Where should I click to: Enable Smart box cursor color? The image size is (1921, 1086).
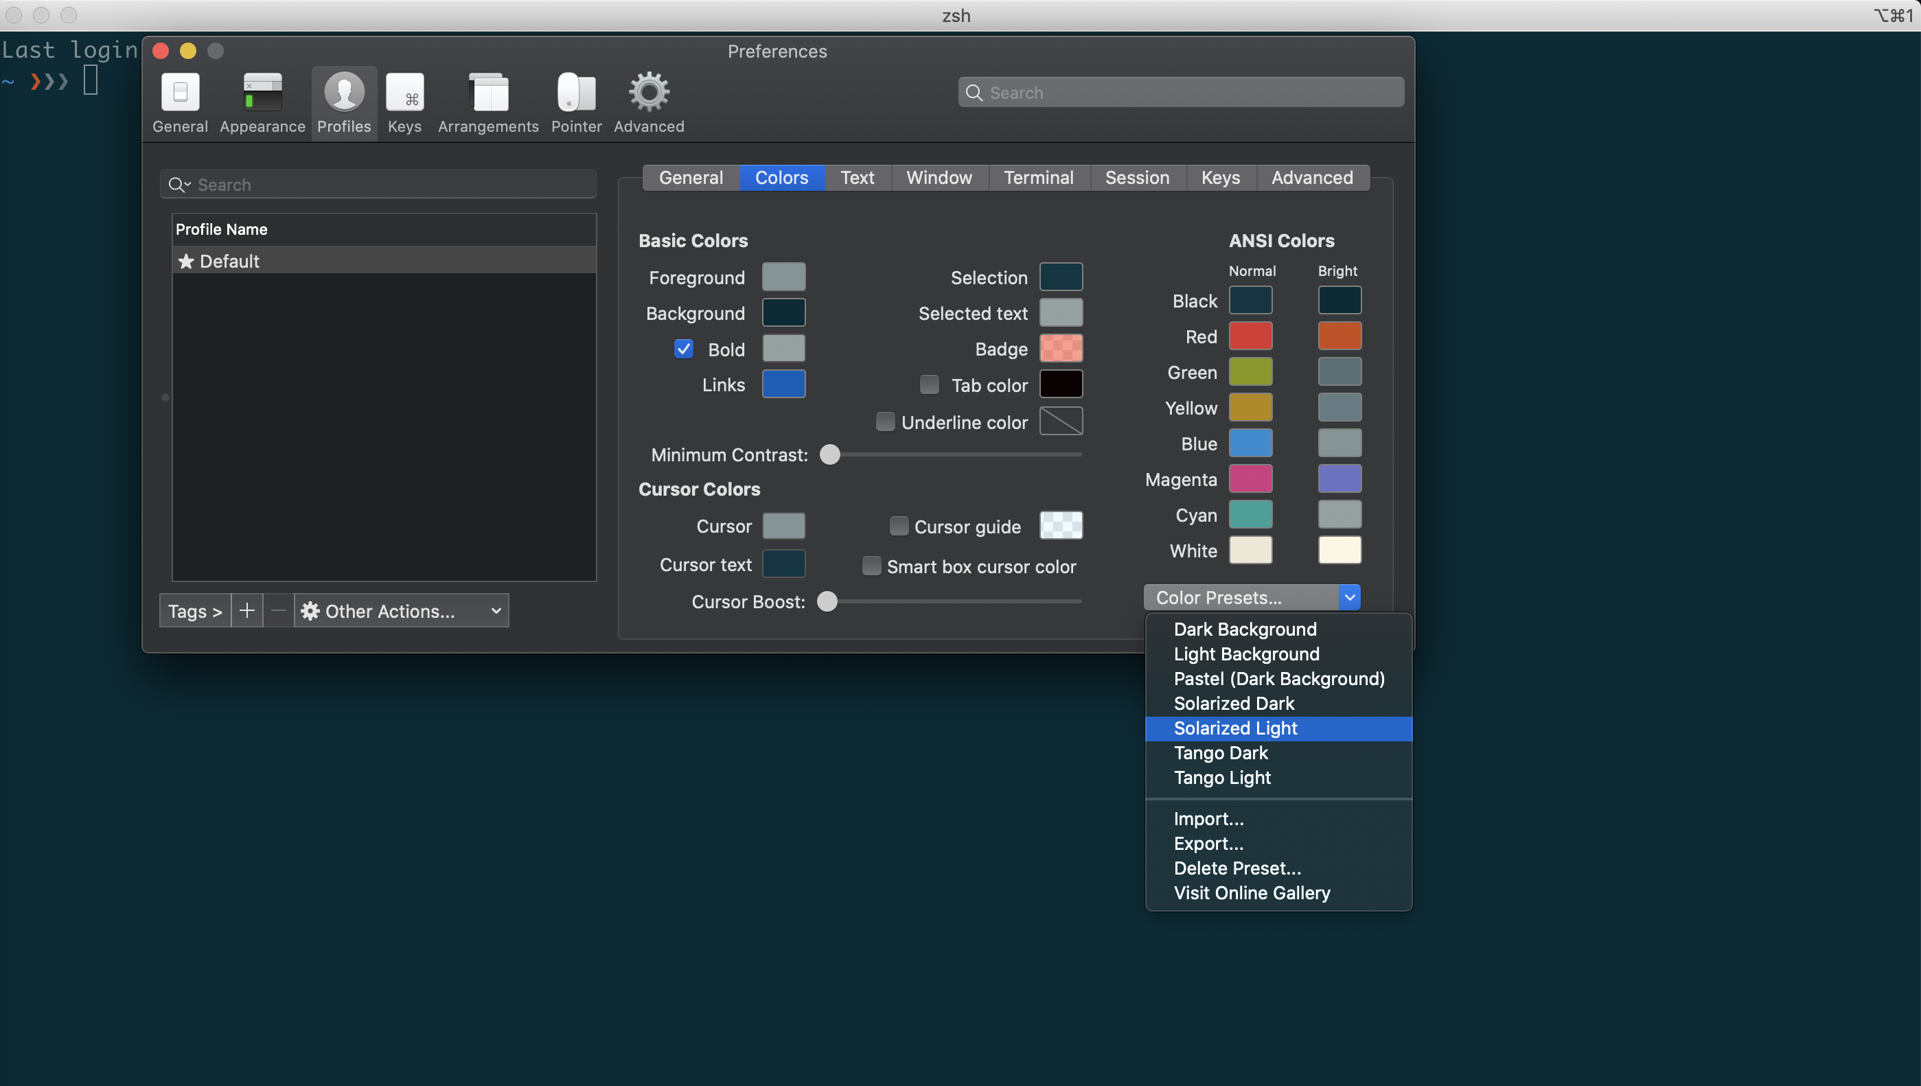[871, 566]
